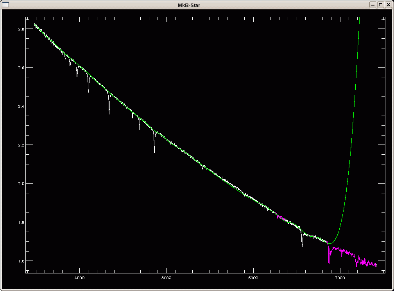Click the small magenta segment near 6300
Screen dimensions: 394x291
click(x=279, y=216)
